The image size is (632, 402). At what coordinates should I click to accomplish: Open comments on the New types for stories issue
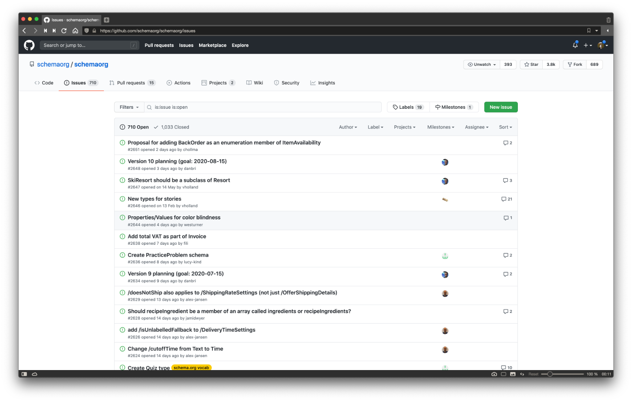click(506, 199)
